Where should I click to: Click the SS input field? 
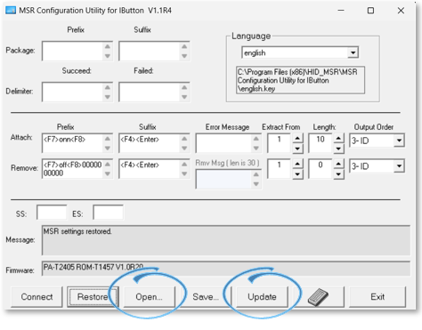[52, 213]
